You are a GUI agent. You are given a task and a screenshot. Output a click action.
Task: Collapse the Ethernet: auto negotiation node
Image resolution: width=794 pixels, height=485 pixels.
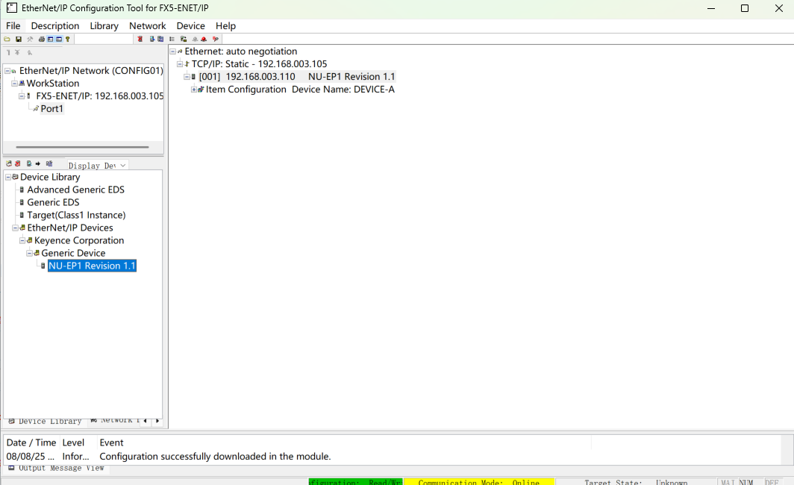[172, 51]
